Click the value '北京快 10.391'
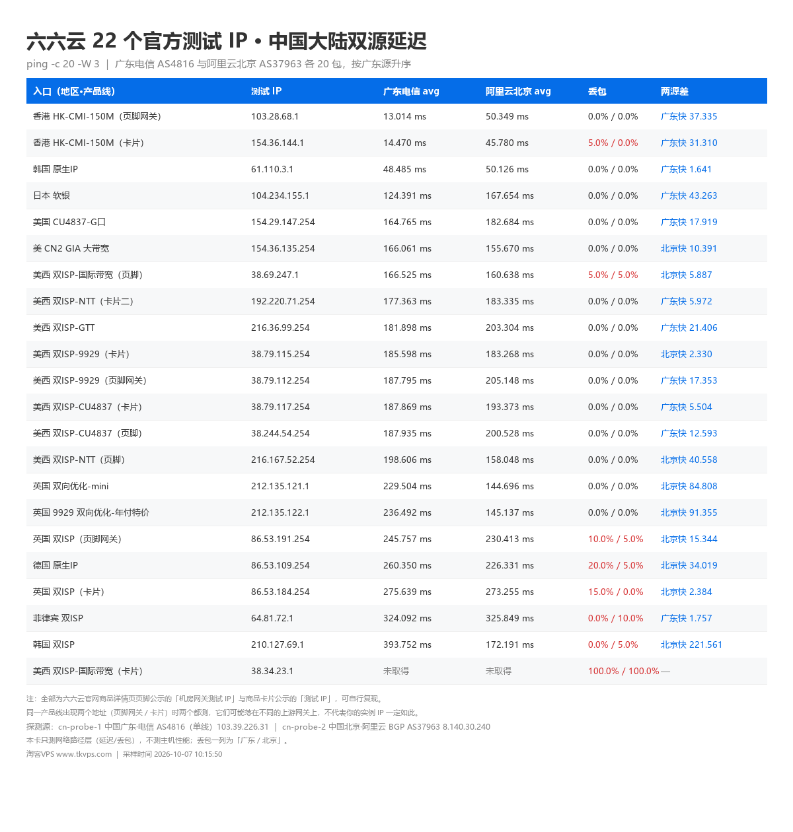Screen dimensions: 793x832 pyautogui.click(x=689, y=248)
